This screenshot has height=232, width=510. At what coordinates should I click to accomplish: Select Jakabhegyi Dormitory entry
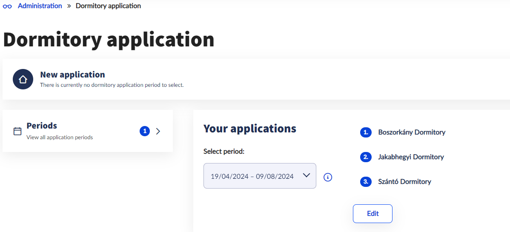411,157
